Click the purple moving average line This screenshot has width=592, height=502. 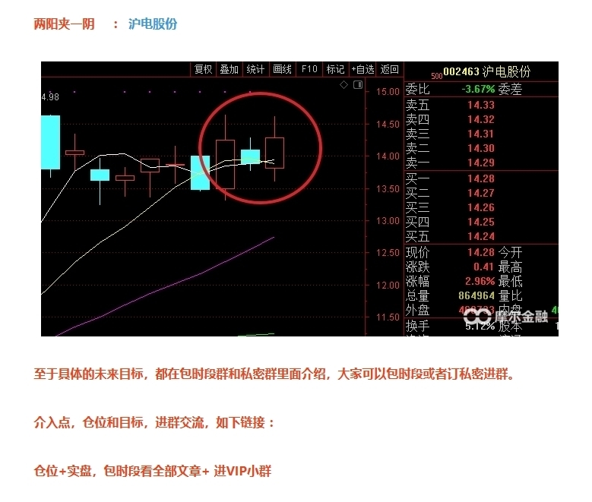pos(166,286)
